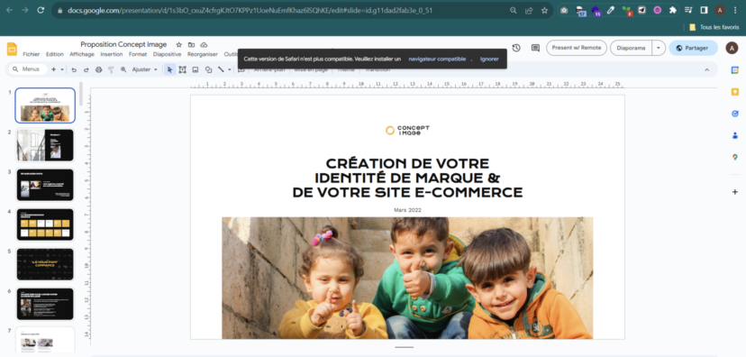Select slide 5 thumbnail

tap(45, 264)
